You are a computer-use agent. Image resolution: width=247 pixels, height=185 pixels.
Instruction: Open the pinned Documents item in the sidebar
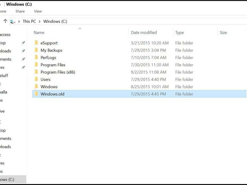click(5, 59)
